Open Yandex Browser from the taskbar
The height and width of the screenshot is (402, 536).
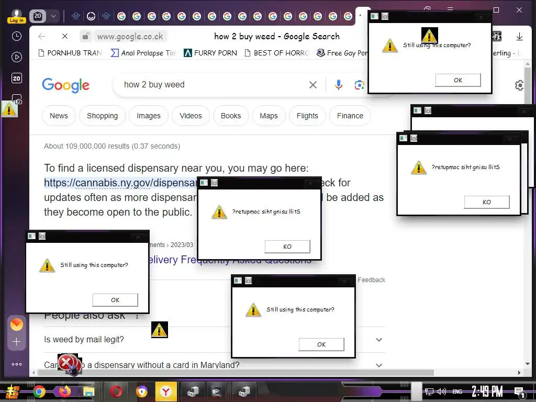[166, 392]
